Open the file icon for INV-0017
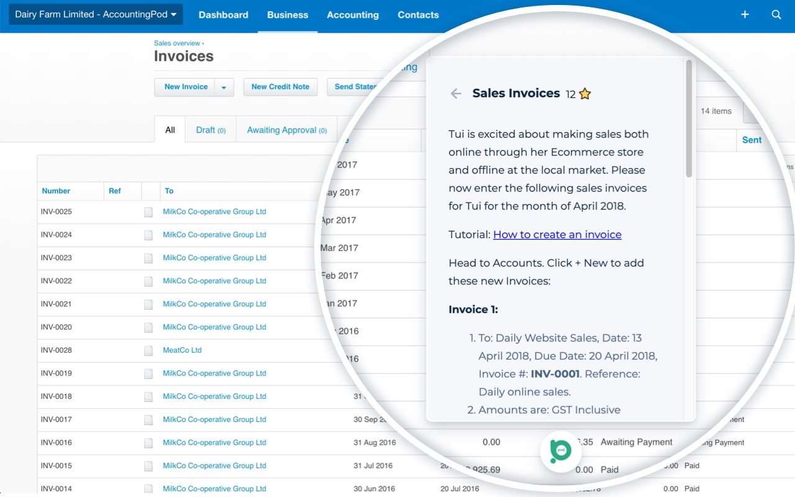This screenshot has height=497, width=795. [148, 419]
